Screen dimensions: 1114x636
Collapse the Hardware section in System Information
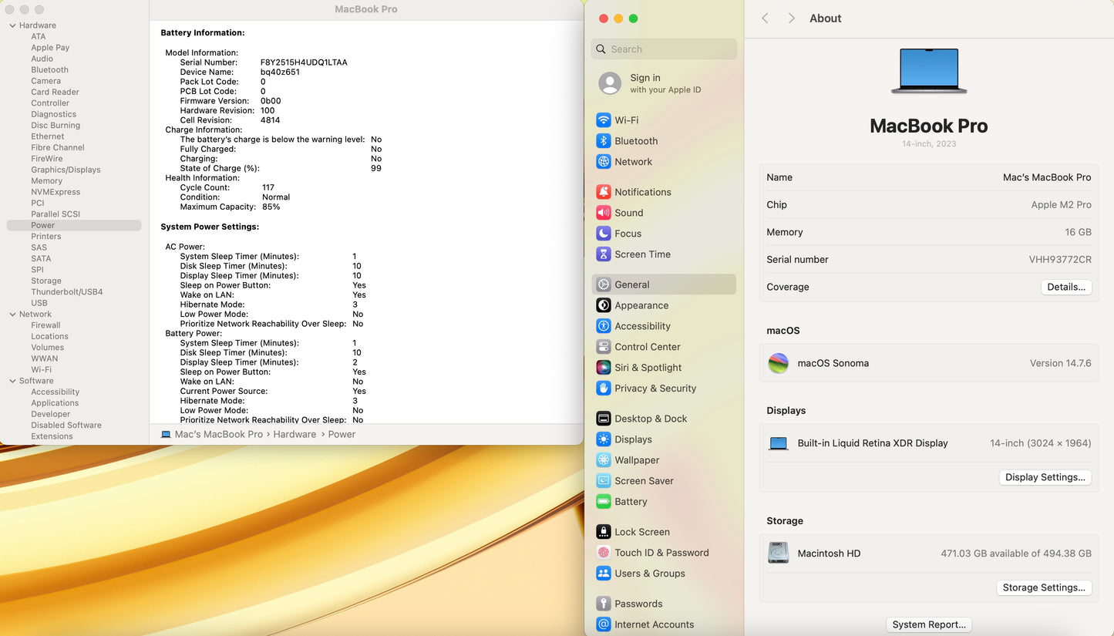click(12, 25)
